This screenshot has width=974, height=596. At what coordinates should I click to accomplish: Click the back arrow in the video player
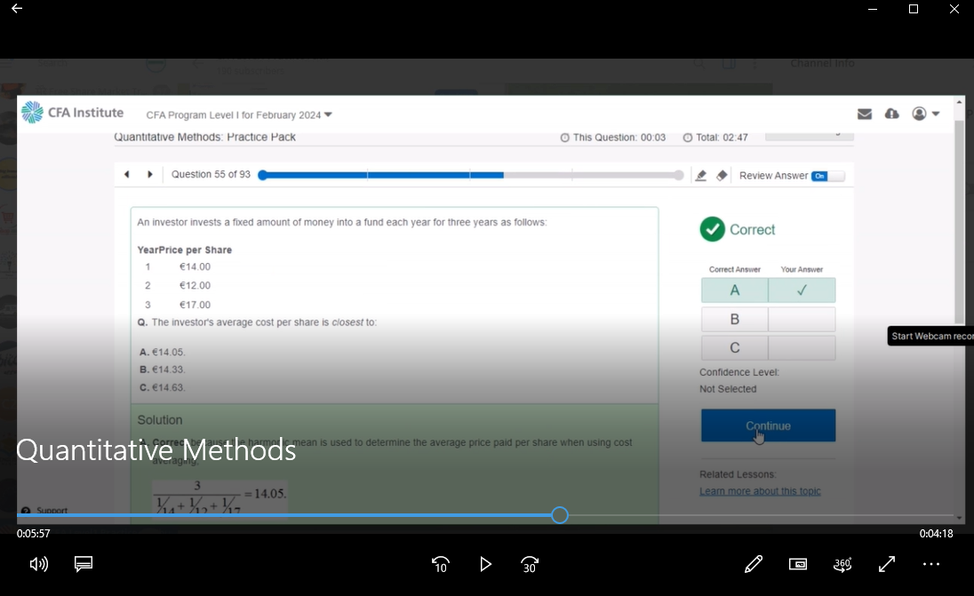[17, 9]
